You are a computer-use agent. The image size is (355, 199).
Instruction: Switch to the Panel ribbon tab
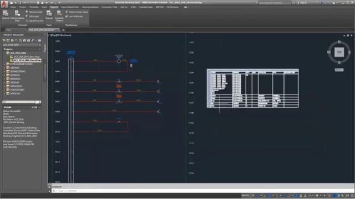[44, 7]
